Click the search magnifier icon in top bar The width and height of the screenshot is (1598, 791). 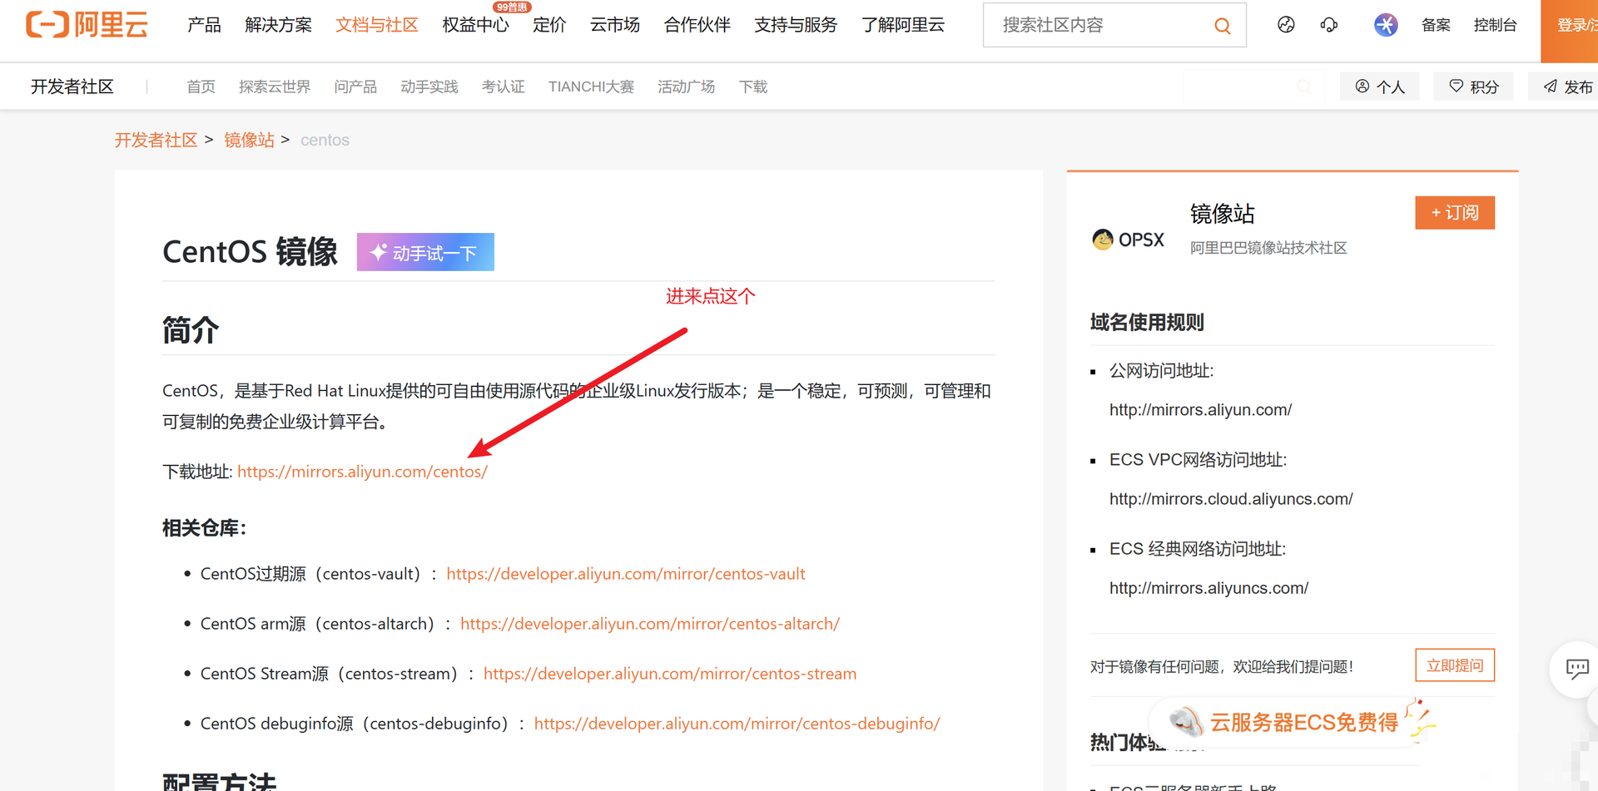point(1222,26)
